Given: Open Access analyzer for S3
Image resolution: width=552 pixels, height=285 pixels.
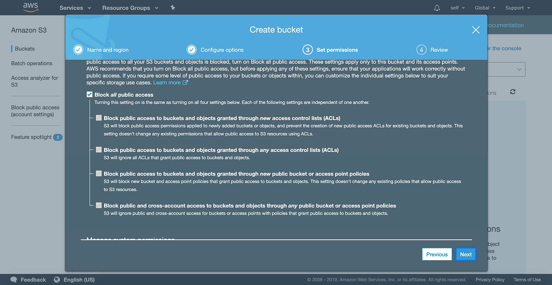Looking at the screenshot, I should pyautogui.click(x=35, y=81).
